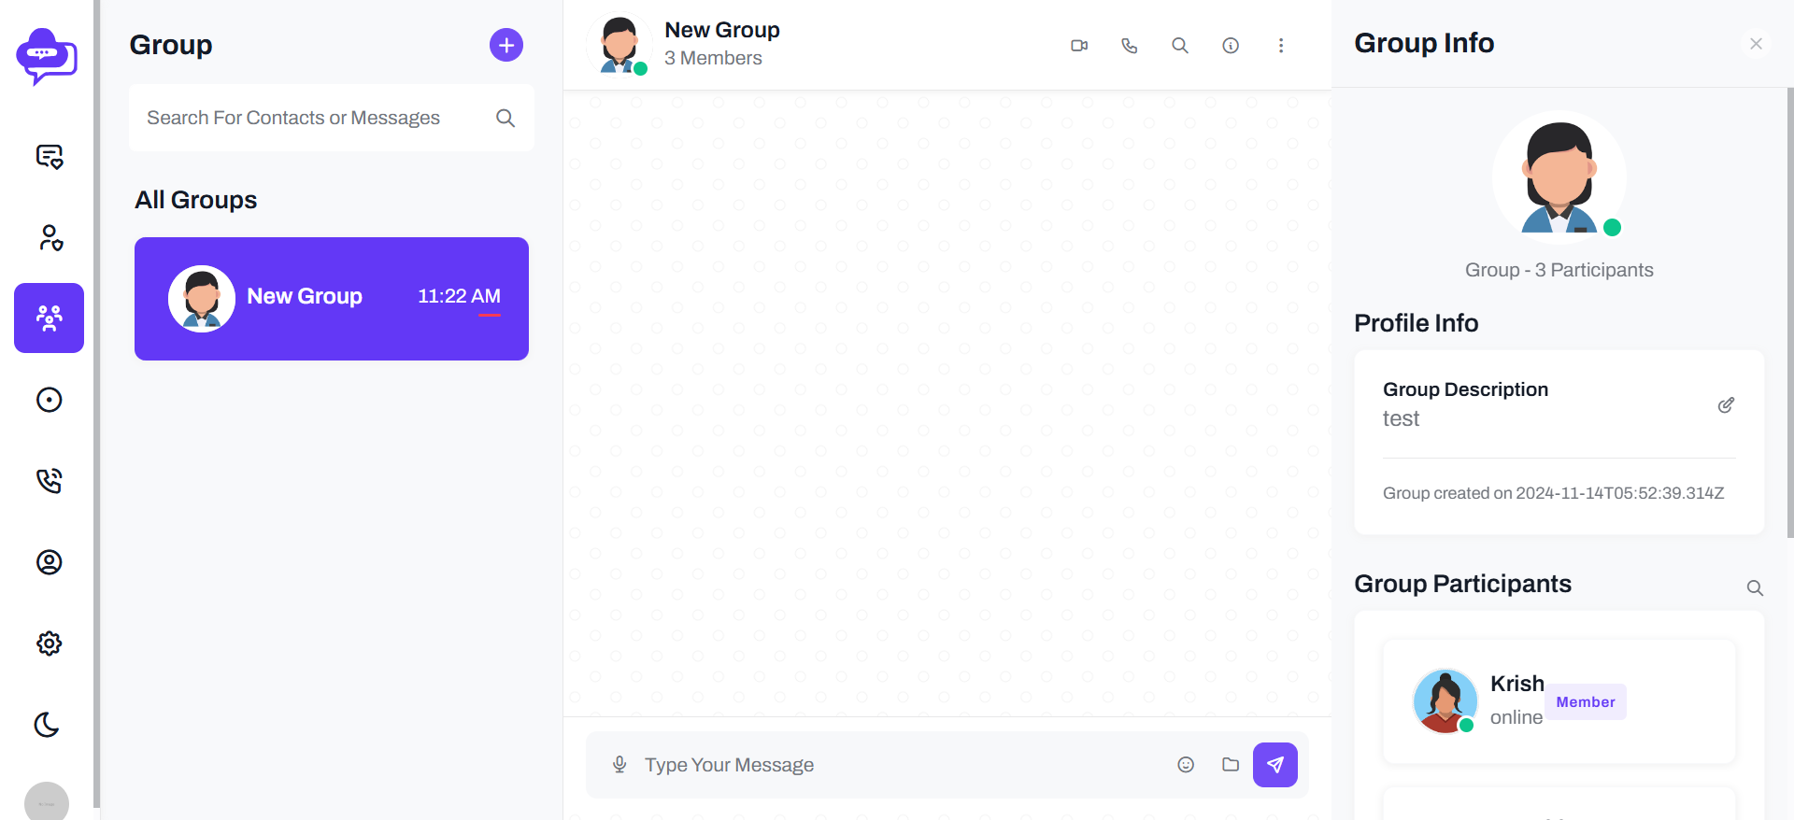
Task: Start a voice call from chat header
Action: coord(1130,46)
